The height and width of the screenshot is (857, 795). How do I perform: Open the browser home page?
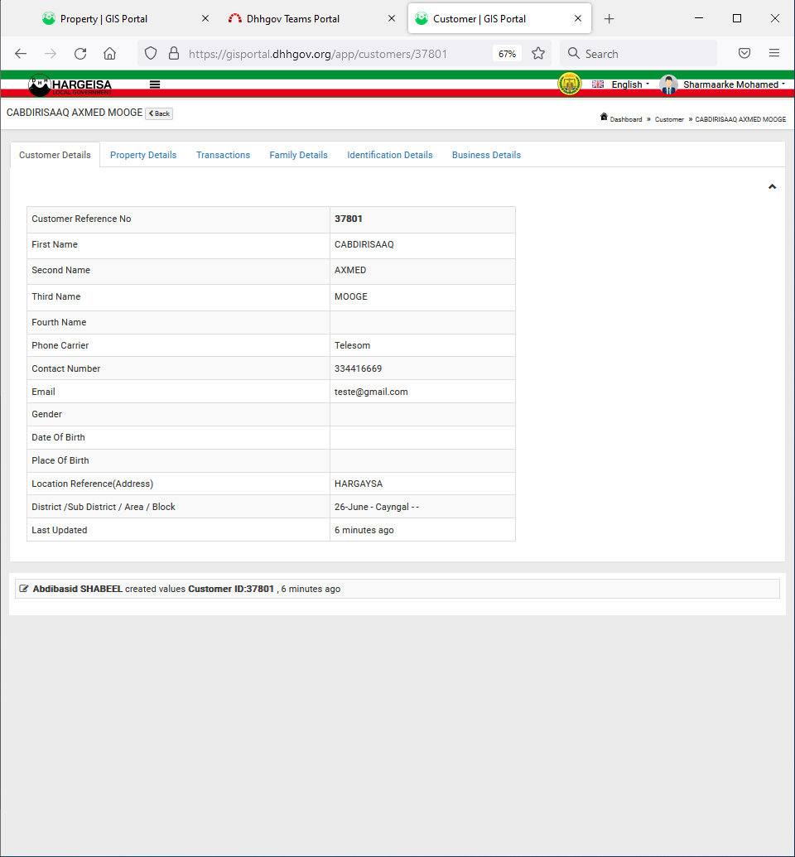110,54
